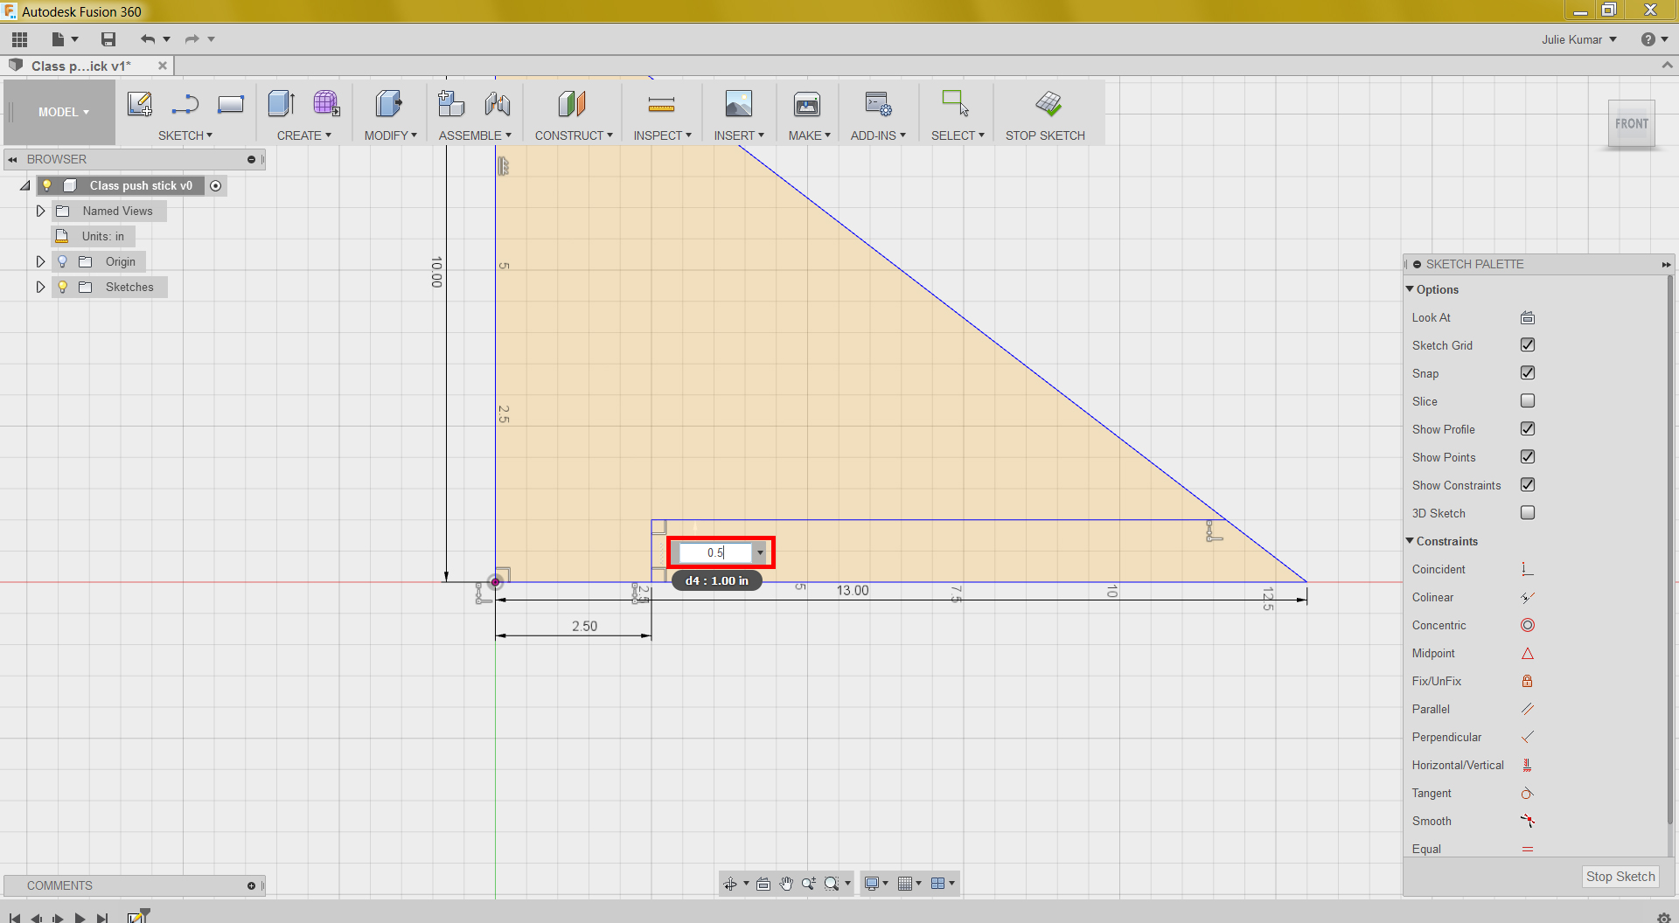
Task: Click the Orbit navigation icon
Action: tap(730, 884)
